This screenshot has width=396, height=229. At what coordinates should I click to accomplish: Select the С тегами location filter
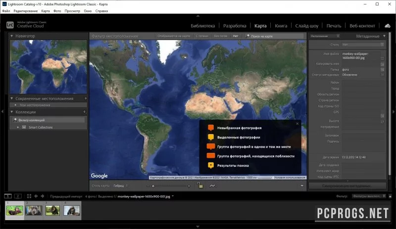[x=202, y=36]
